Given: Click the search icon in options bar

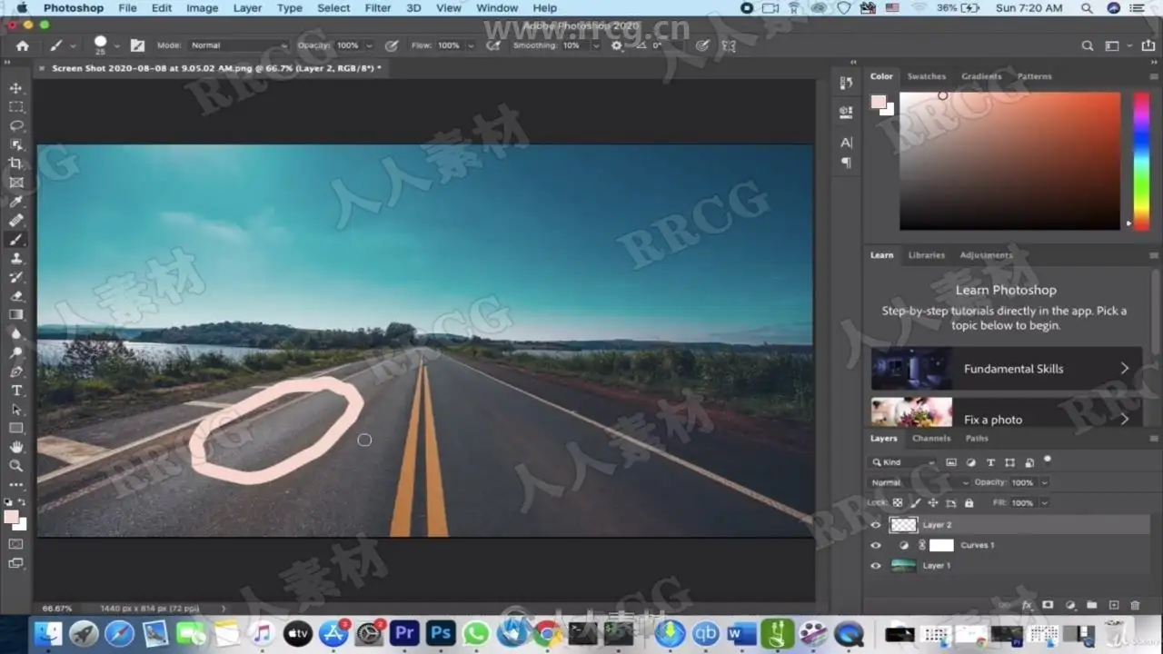Looking at the screenshot, I should coord(1088,45).
